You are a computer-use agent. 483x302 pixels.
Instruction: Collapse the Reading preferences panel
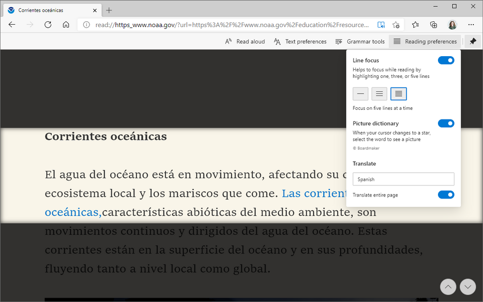click(x=424, y=42)
